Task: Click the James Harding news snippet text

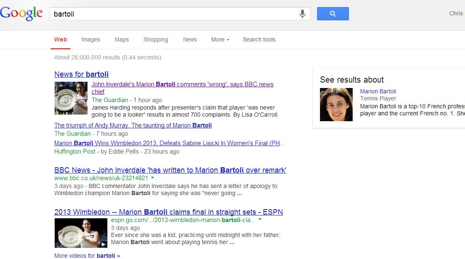Action: (185, 111)
